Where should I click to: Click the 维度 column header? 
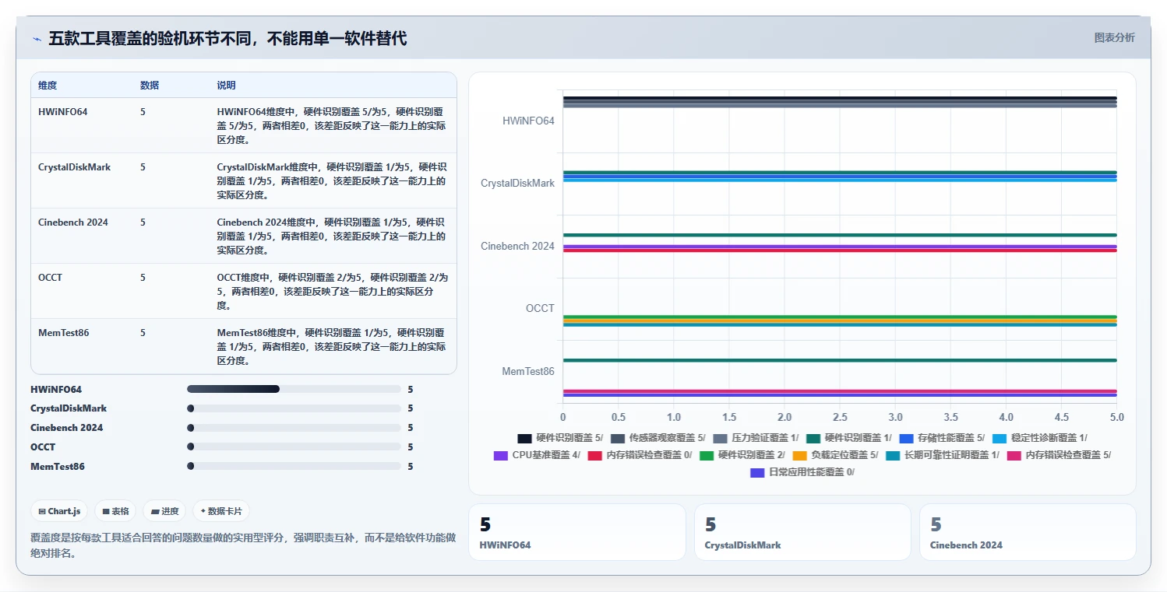48,86
